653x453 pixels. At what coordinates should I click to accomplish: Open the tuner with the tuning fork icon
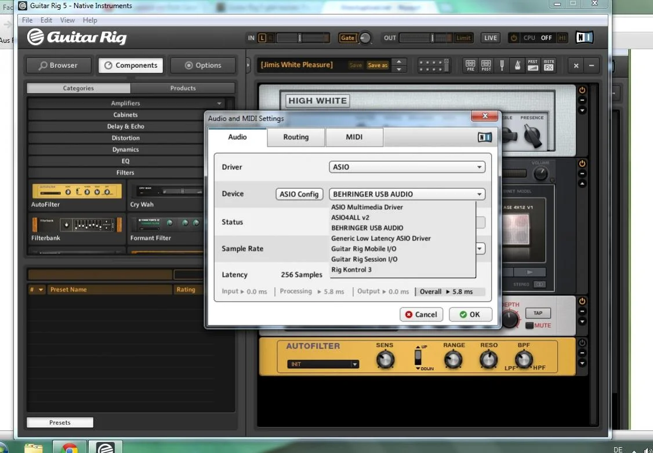pyautogui.click(x=502, y=65)
